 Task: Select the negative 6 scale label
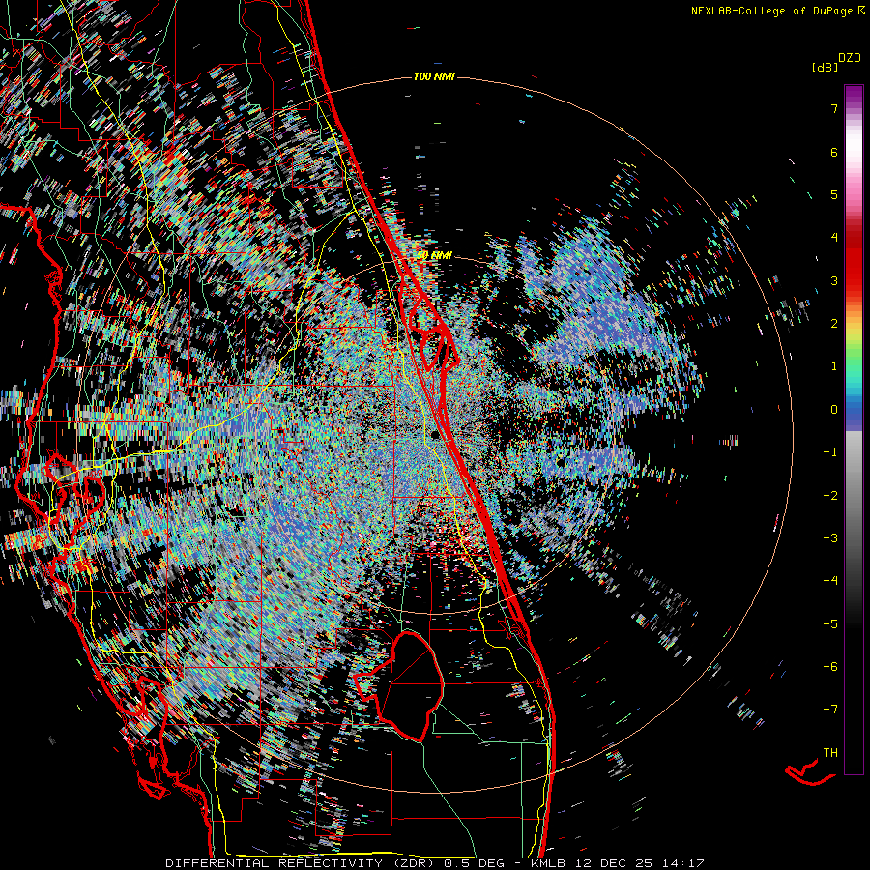(x=830, y=667)
